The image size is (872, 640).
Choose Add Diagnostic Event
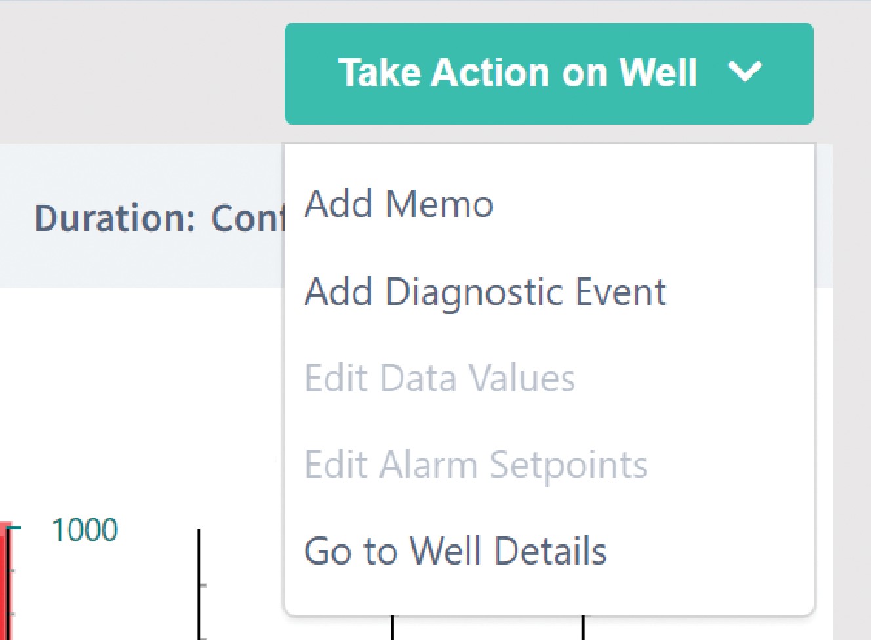click(485, 292)
